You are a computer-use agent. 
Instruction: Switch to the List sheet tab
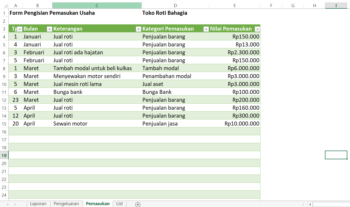tap(119, 204)
